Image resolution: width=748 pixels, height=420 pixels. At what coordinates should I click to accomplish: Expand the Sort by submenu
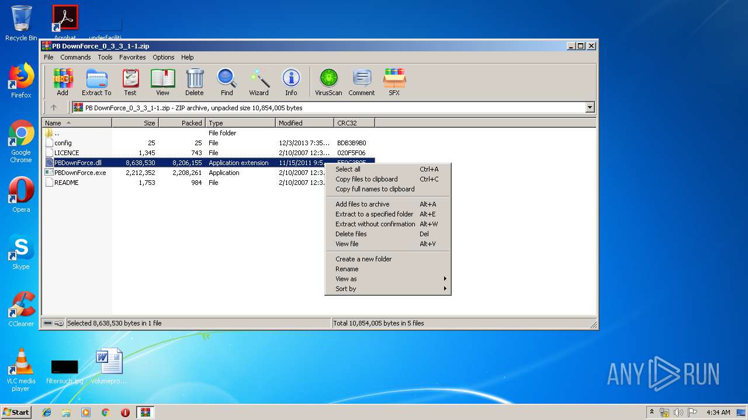388,289
